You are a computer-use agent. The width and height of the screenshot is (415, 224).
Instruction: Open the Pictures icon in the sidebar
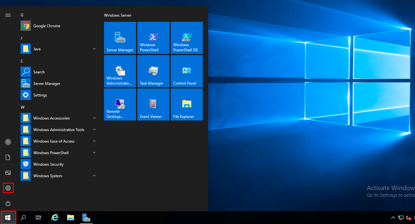click(8, 173)
